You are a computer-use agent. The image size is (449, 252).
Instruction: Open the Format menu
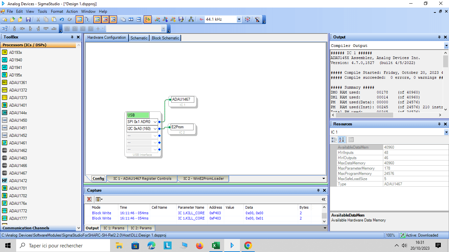click(57, 11)
